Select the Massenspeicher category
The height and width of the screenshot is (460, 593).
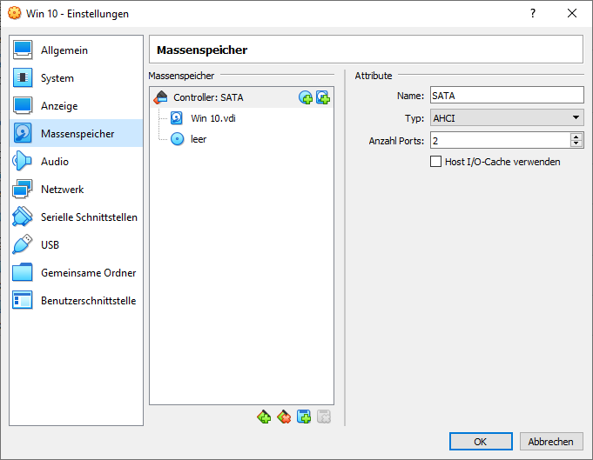(x=76, y=133)
